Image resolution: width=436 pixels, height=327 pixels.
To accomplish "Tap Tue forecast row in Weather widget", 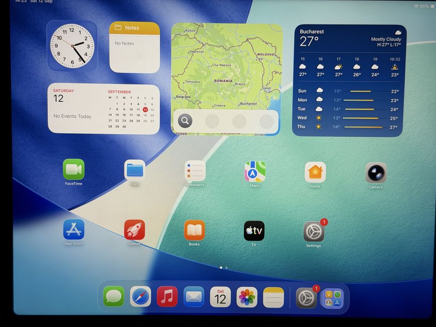I will pos(348,109).
